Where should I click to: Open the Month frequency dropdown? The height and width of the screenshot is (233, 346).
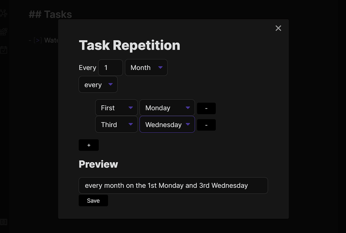pos(146,67)
